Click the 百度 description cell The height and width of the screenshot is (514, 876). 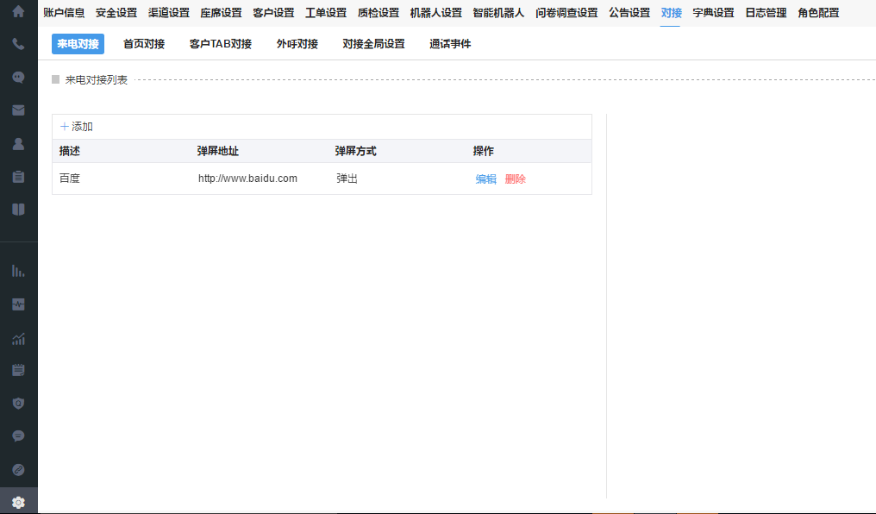coord(70,179)
